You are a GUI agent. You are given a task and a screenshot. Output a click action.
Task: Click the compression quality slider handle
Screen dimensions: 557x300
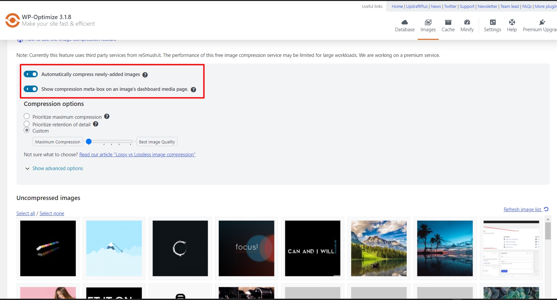[x=89, y=141]
